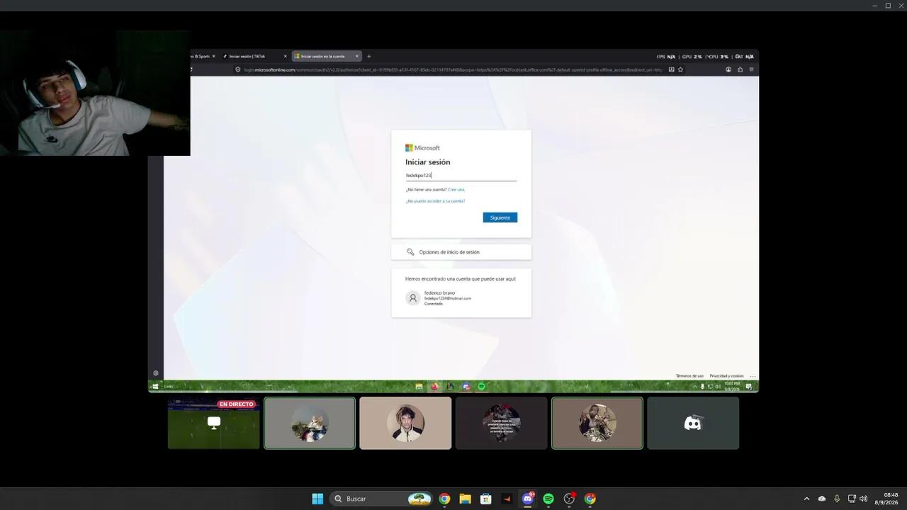
Task: Click the reader view icon in address bar
Action: tap(671, 69)
